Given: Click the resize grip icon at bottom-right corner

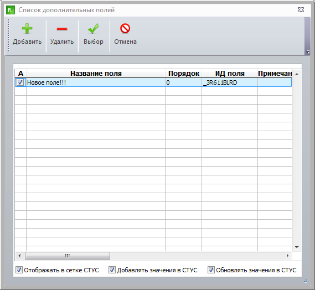Looking at the screenshot, I should tap(306, 281).
